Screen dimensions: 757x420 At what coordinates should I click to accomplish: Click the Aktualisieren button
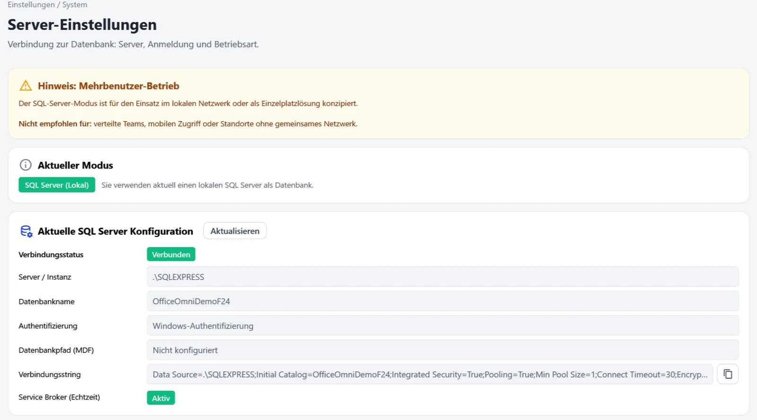pos(235,231)
